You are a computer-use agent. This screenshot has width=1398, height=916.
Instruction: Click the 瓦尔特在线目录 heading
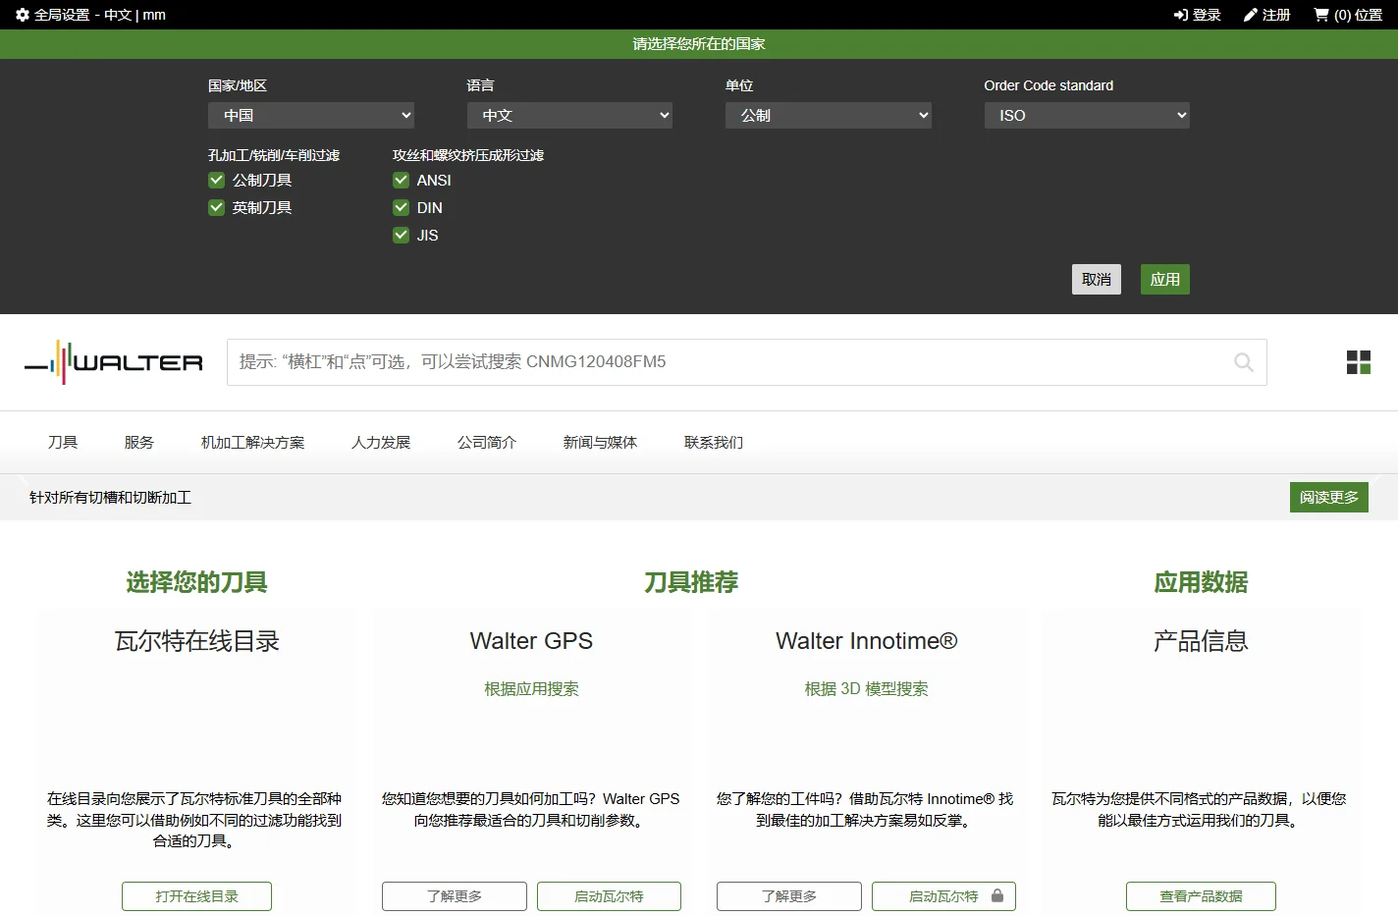tap(197, 641)
